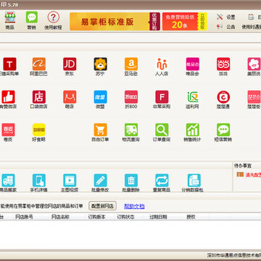This screenshot has height=261, width=261.
Task: Select the 亚马逊 Amazon platform icon
Action: [131, 64]
